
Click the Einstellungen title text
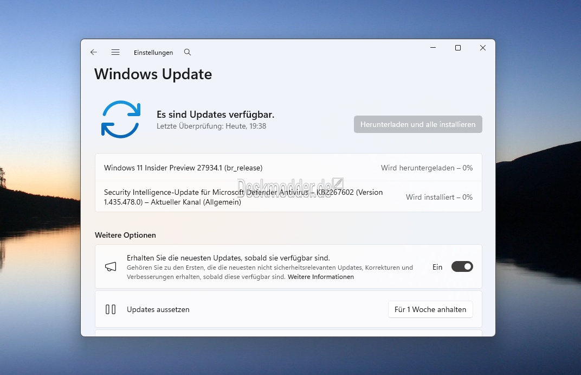click(153, 53)
